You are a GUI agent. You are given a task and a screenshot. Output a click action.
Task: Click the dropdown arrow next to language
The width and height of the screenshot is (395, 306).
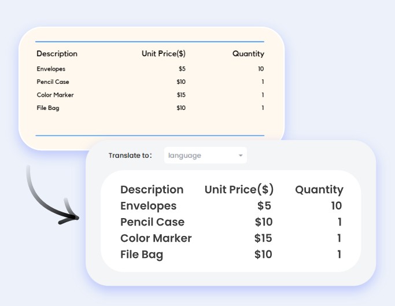click(x=241, y=156)
